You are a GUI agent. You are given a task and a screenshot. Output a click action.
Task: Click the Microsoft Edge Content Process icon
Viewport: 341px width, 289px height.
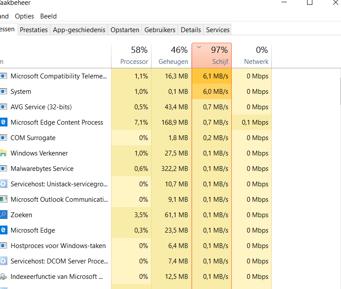click(x=4, y=122)
